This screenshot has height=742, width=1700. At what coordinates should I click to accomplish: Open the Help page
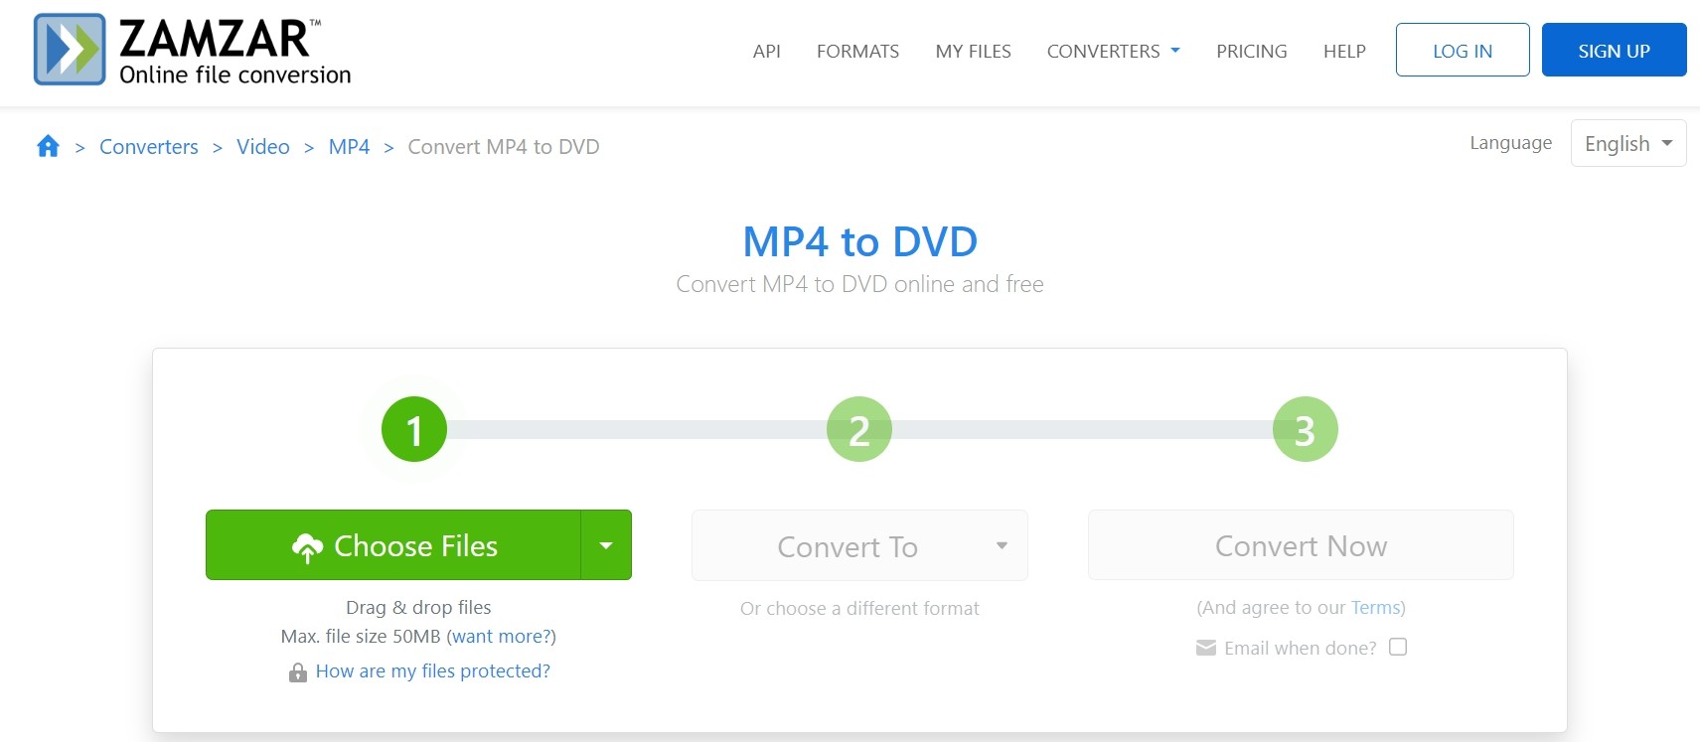1344,51
